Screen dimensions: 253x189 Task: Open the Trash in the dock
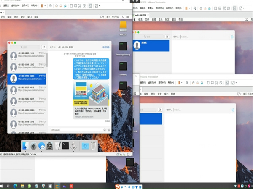pos(93,146)
